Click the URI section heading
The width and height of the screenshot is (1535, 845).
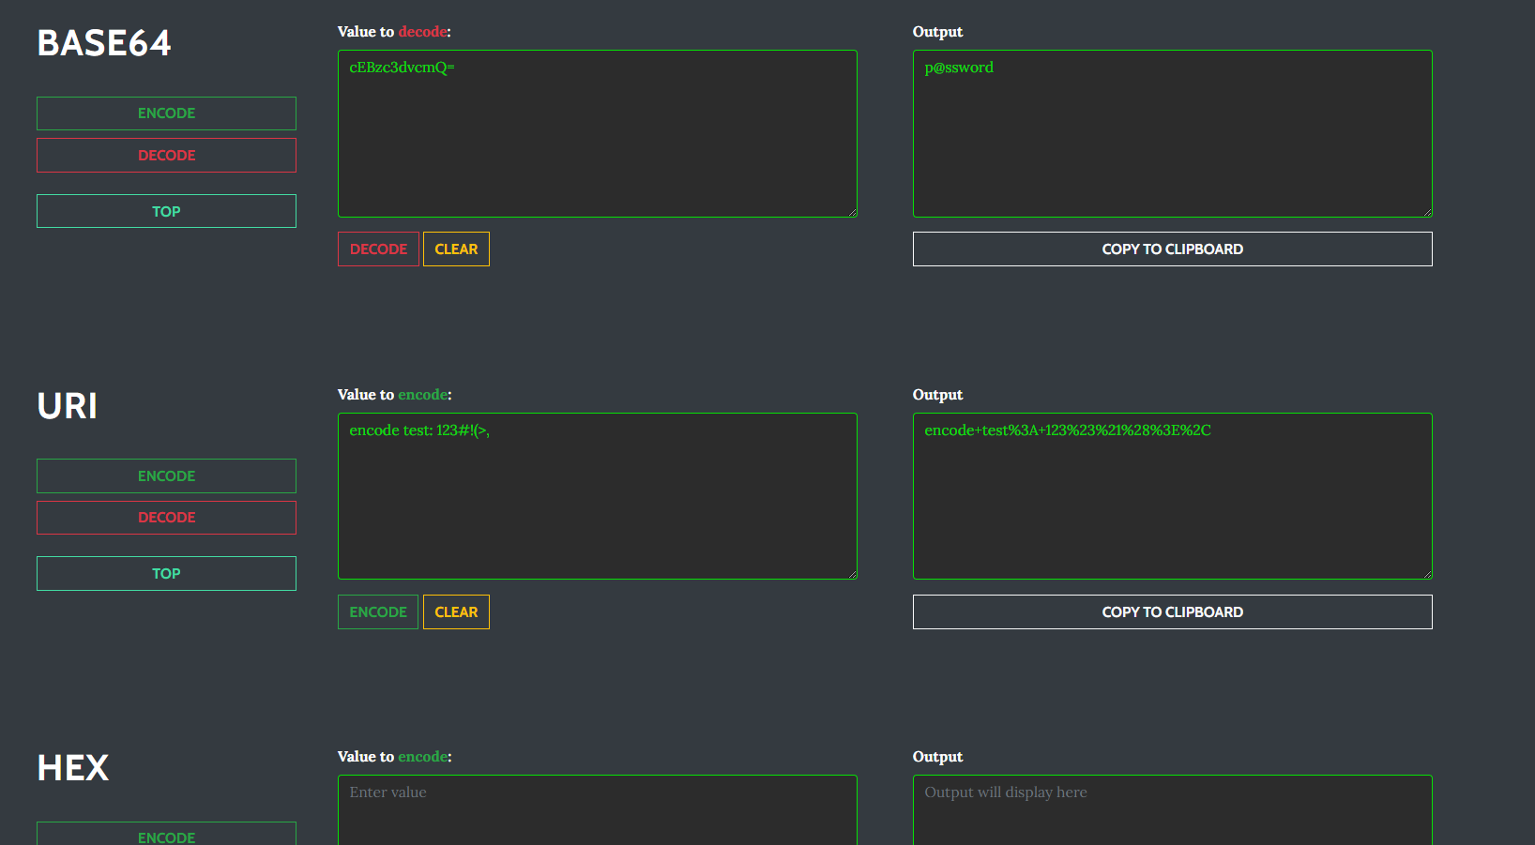tap(67, 406)
